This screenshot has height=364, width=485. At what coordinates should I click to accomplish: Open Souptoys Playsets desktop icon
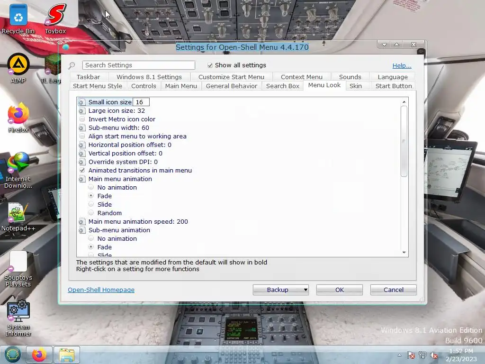click(x=18, y=269)
